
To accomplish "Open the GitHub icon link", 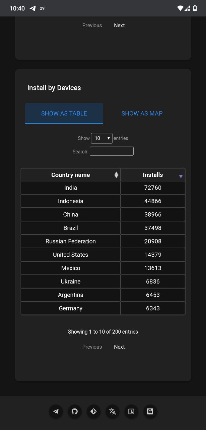I will (75, 411).
